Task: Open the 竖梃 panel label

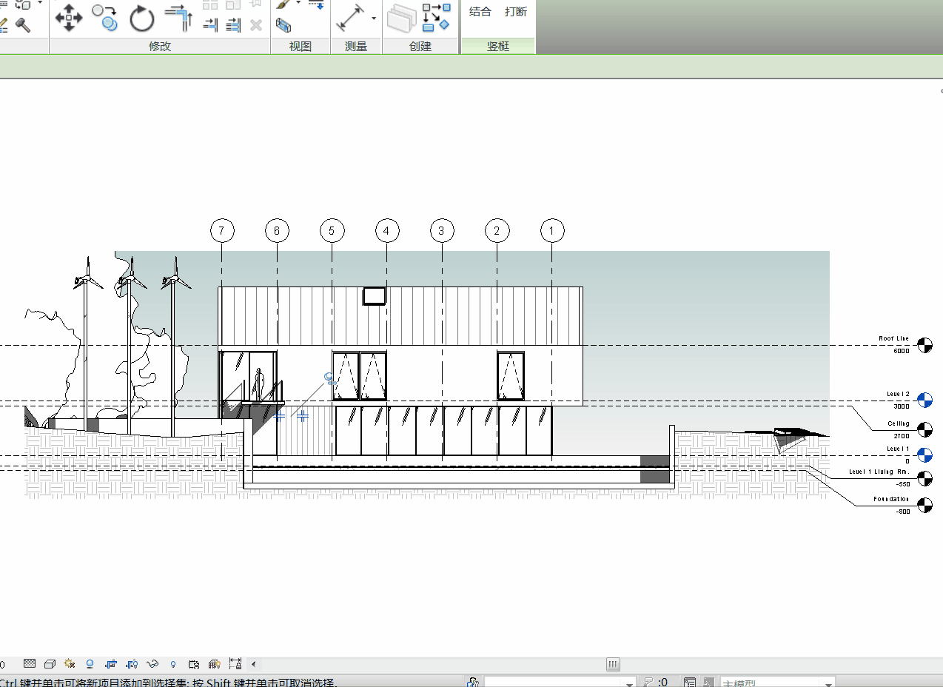Action: click(x=498, y=46)
